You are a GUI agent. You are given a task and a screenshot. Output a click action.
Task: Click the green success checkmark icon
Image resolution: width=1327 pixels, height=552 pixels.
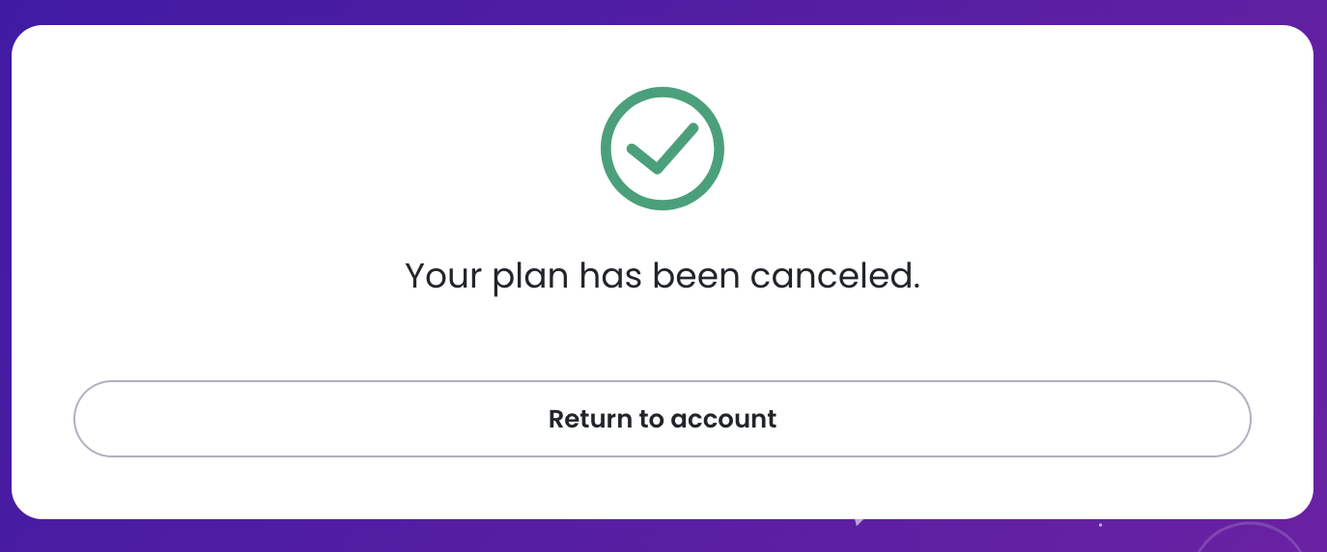[663, 149]
